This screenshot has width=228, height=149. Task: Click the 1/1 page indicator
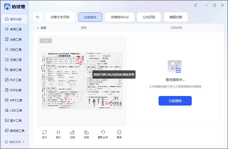click(x=46, y=41)
